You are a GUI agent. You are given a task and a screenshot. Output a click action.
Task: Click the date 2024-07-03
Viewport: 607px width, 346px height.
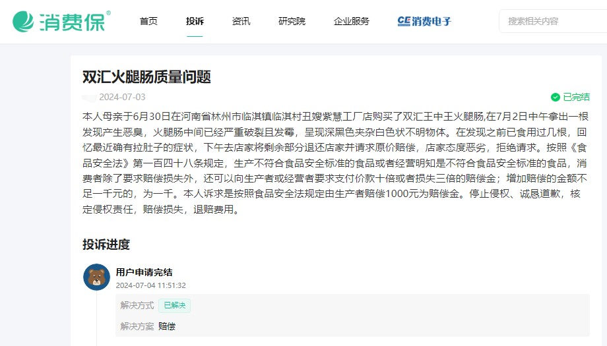[x=122, y=97]
